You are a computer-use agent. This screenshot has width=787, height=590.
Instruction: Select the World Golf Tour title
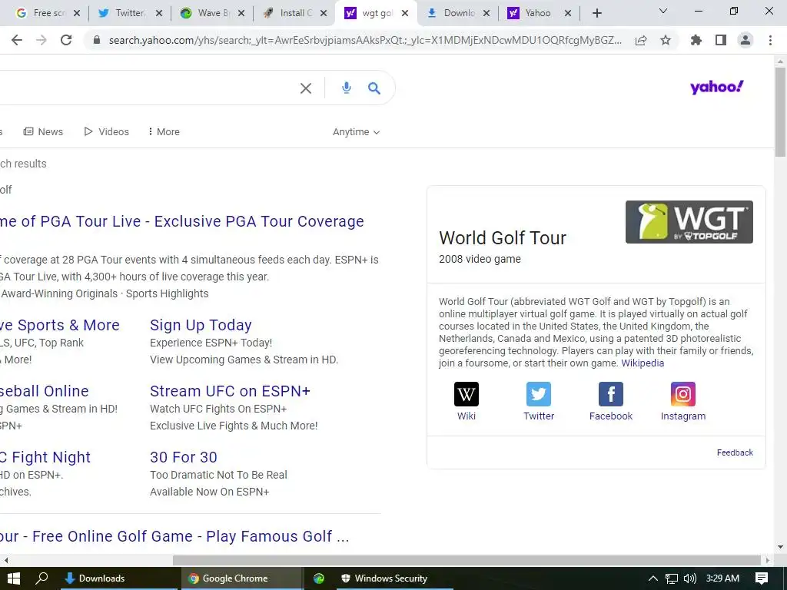pos(503,238)
